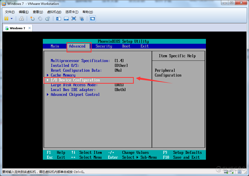Open the 选项卡(T) menu

click(x=72, y=12)
